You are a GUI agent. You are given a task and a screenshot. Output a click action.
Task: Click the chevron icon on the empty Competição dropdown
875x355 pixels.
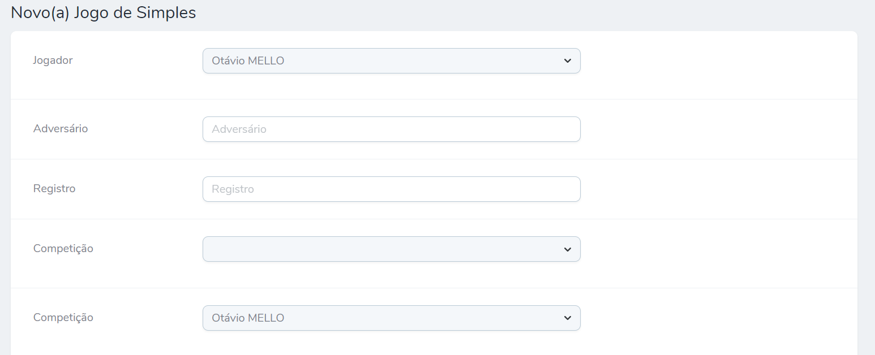[x=567, y=249]
